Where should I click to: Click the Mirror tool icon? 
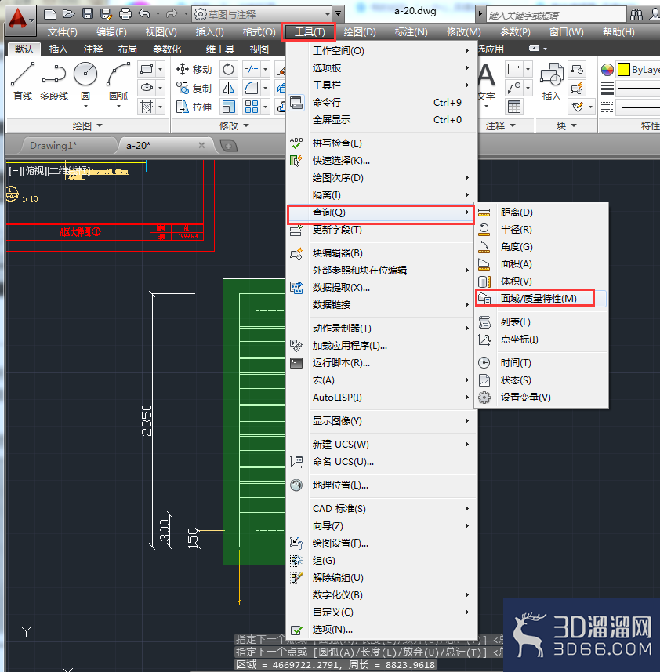point(228,88)
